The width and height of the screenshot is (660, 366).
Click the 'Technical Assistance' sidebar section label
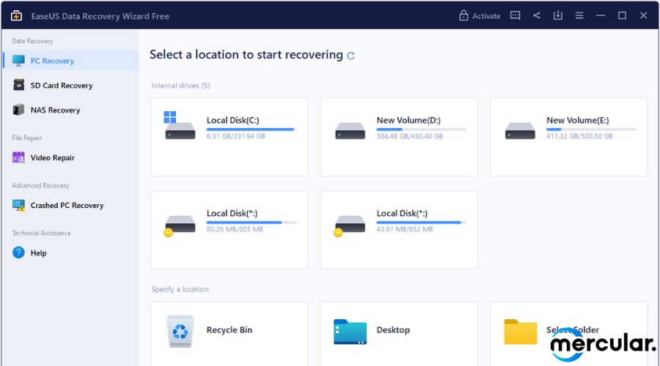pos(41,233)
